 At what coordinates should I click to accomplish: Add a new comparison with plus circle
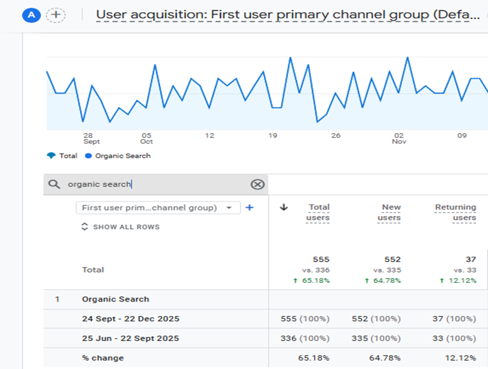coord(56,15)
